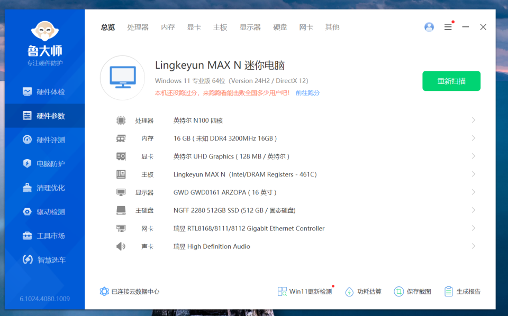Open 工具市场 sidebar entry
Screen dimensions: 508x316
44,236
